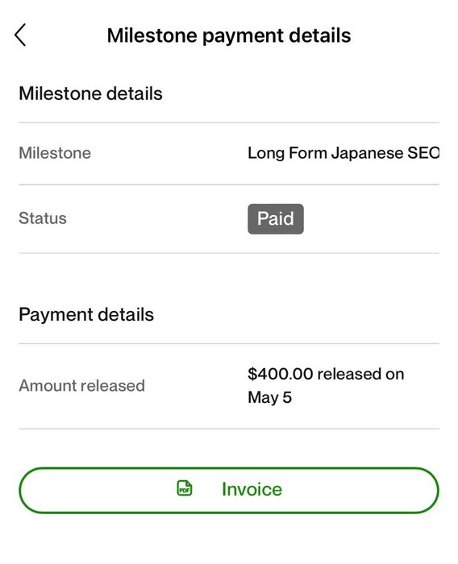Go back using the left chevron arrow
Image resolution: width=458 pixels, height=564 pixels.
[x=20, y=35]
